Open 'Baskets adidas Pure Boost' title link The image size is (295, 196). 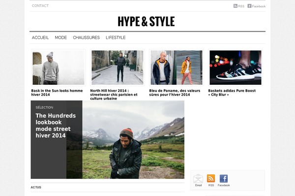coord(232,93)
